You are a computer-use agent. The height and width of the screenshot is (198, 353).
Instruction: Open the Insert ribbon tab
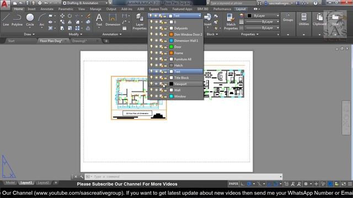[x=31, y=9]
